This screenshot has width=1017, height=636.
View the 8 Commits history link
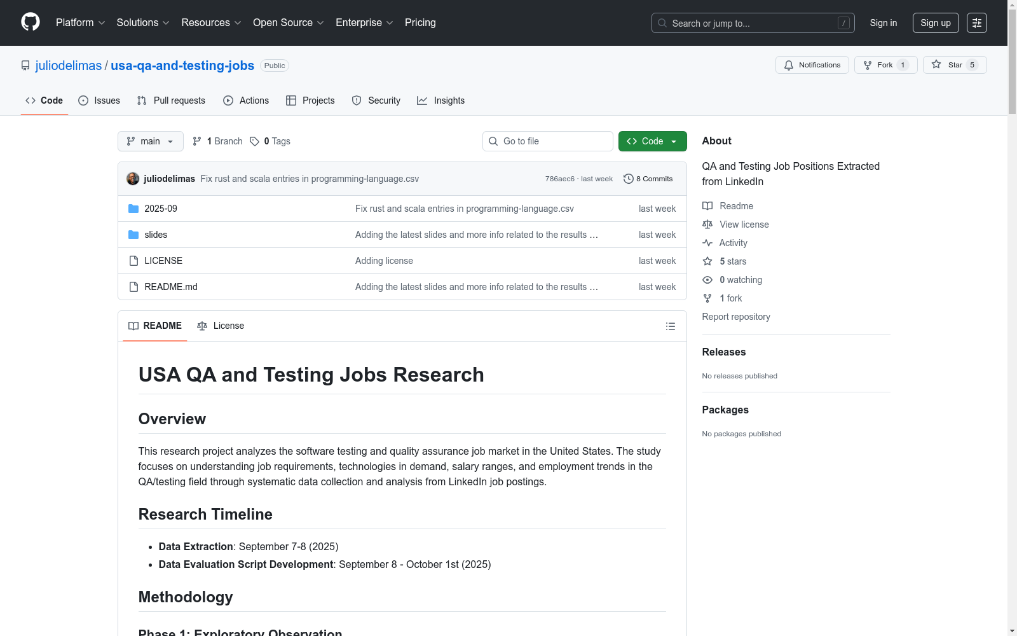tap(648, 179)
